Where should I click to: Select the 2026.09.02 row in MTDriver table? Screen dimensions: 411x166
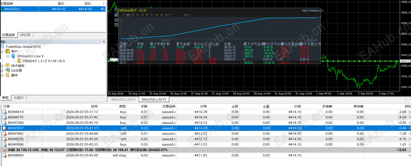[x=220, y=53]
